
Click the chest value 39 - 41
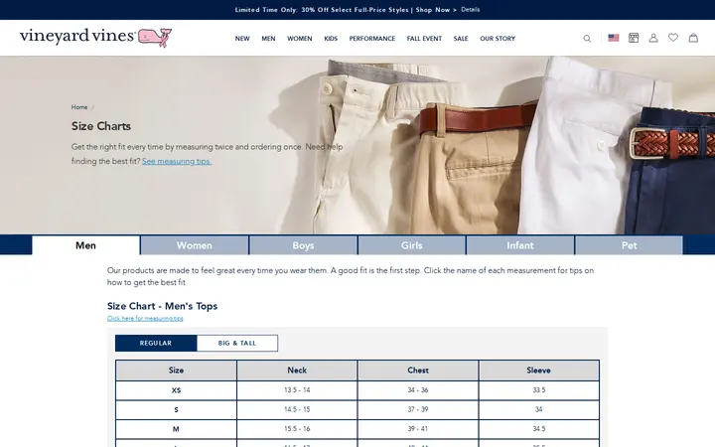pos(418,429)
